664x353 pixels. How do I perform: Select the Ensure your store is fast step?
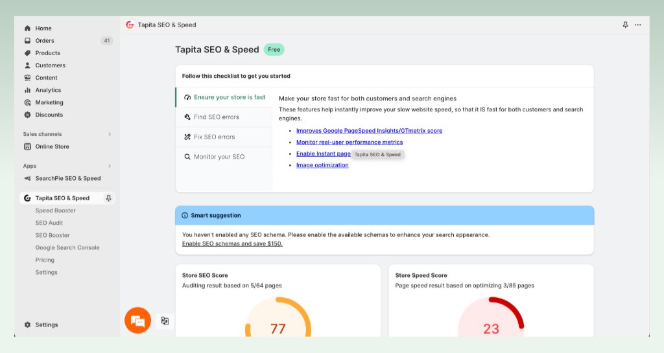[x=224, y=97]
